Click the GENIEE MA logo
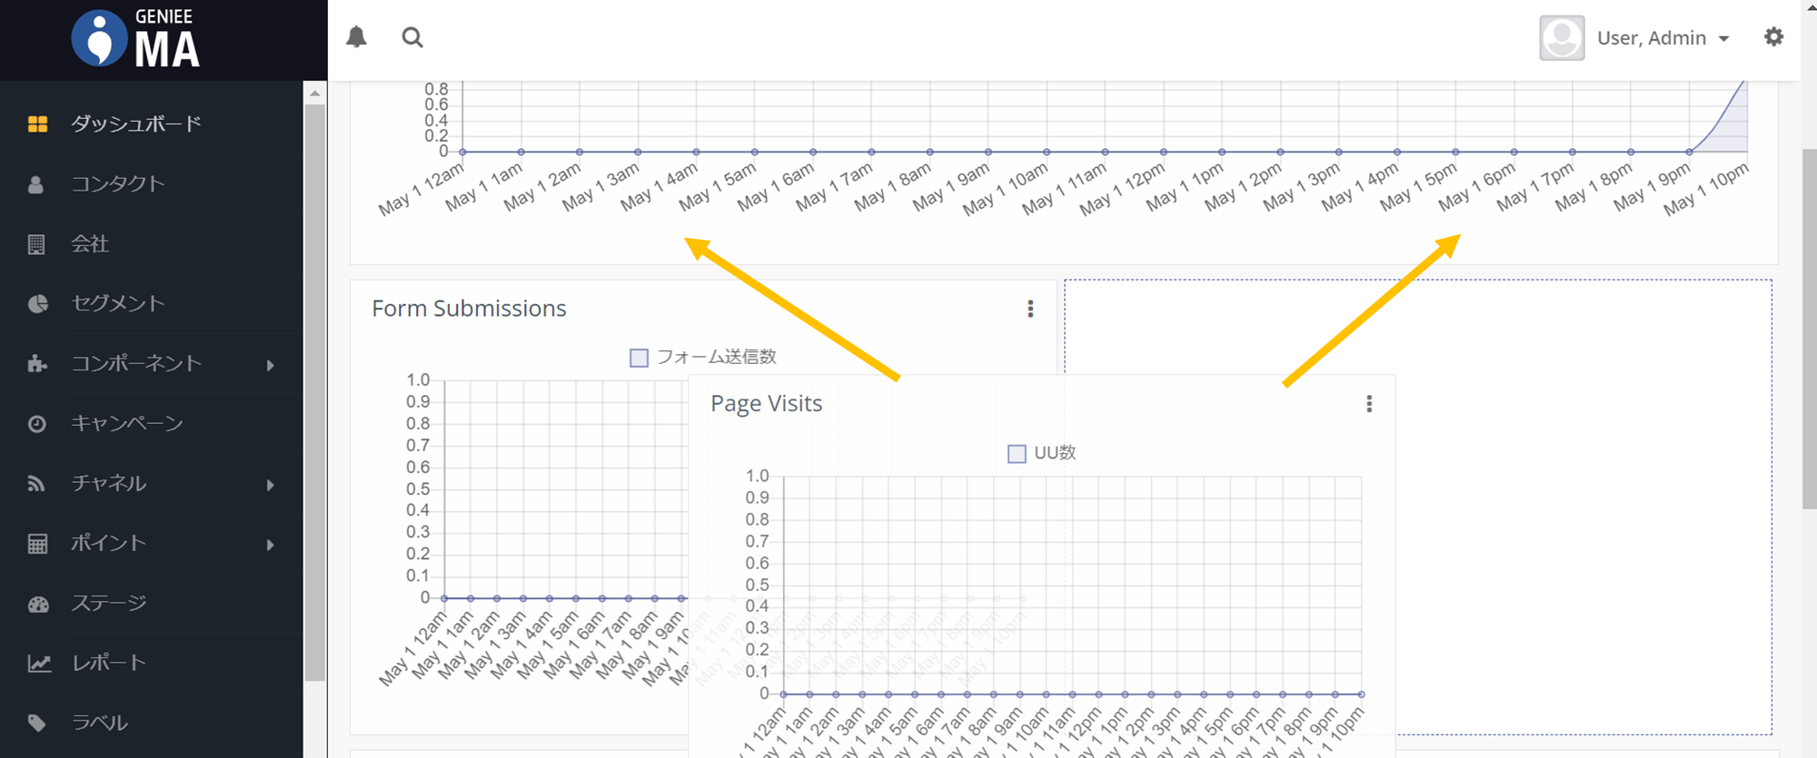This screenshot has height=758, width=1817. [x=136, y=40]
